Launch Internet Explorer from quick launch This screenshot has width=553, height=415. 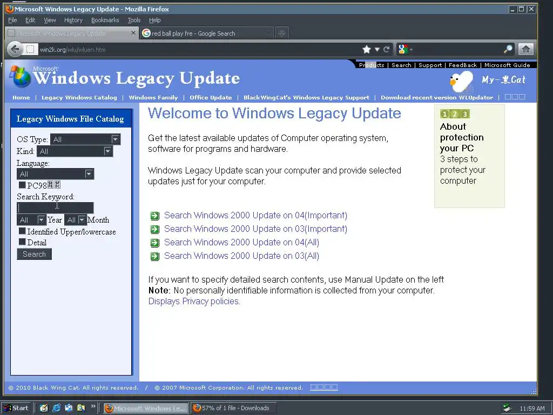[x=56, y=408]
